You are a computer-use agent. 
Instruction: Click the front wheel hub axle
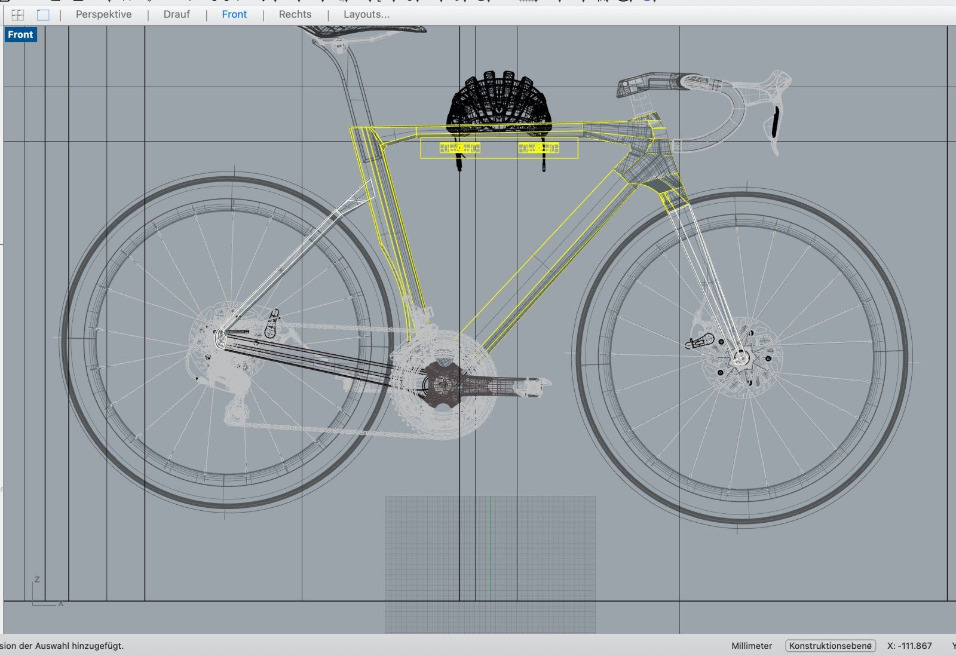point(740,358)
